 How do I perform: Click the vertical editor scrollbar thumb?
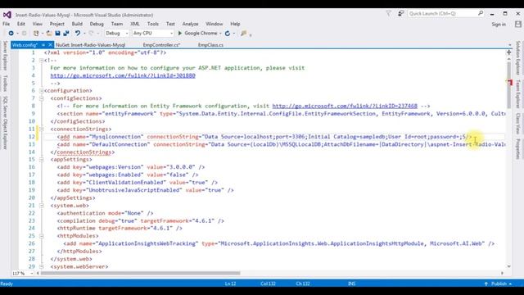coord(509,85)
